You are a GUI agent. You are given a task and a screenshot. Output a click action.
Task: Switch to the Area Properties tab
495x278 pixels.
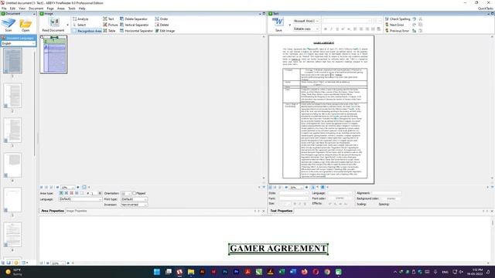pos(53,211)
